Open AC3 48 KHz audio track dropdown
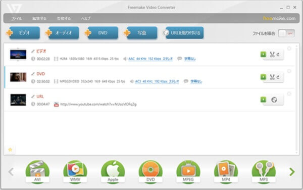The width and height of the screenshot is (303, 190). pos(157,81)
